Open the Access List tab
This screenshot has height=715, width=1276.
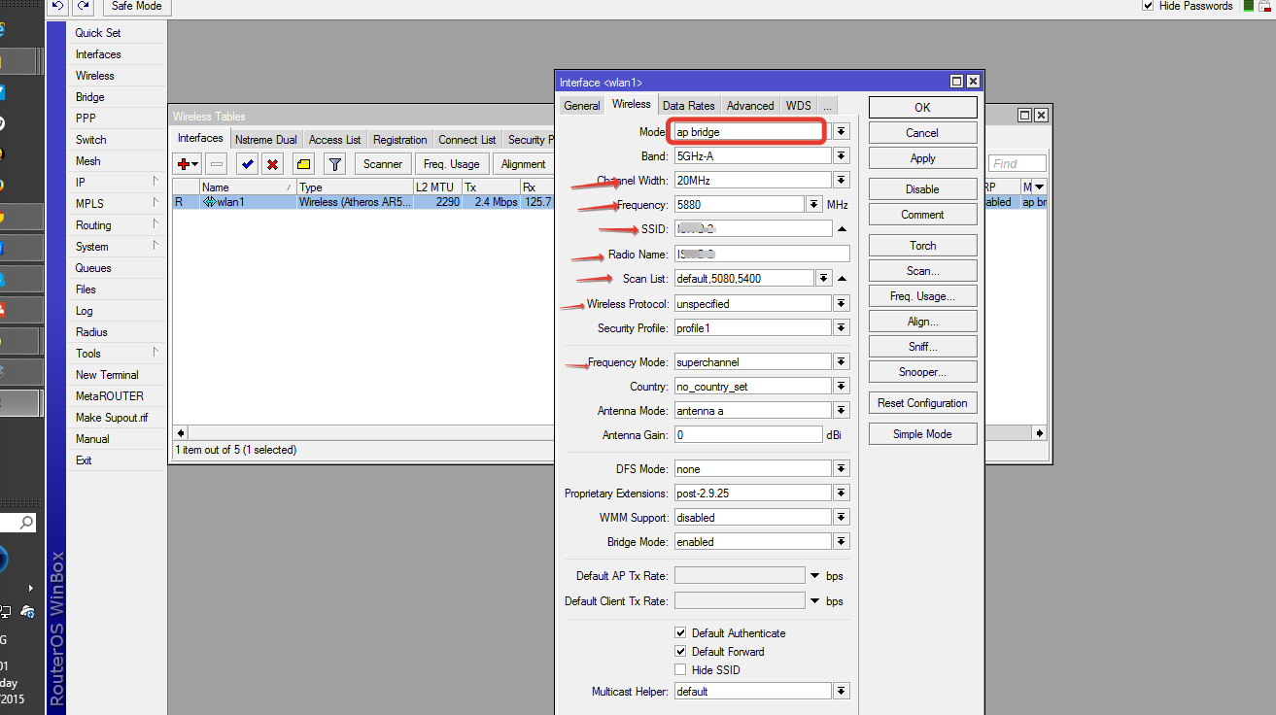(334, 140)
